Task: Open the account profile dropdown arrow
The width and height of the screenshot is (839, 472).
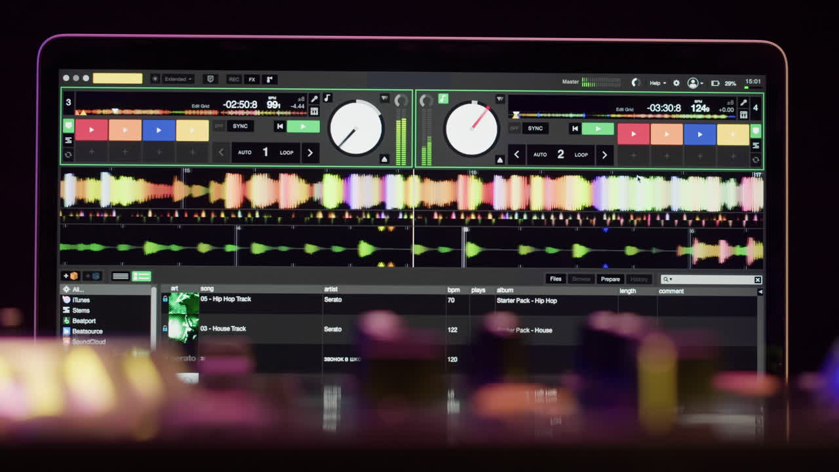Action: coord(702,83)
